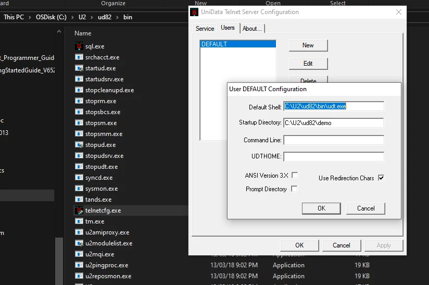Viewport: 429px width, 285px height.
Task: Expand breadcrumb arrow after OSDisk (C:)
Action: tap(72, 17)
